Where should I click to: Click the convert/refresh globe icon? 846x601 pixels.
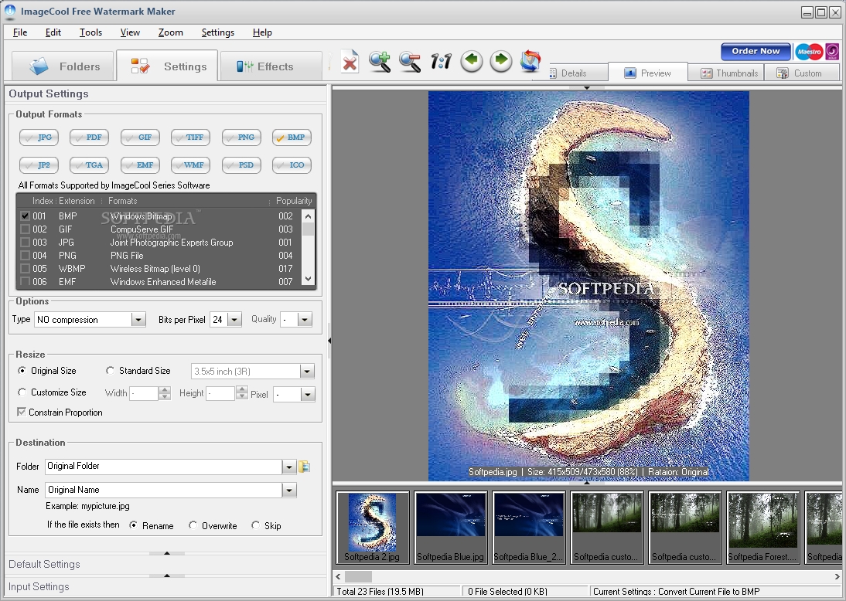point(530,61)
